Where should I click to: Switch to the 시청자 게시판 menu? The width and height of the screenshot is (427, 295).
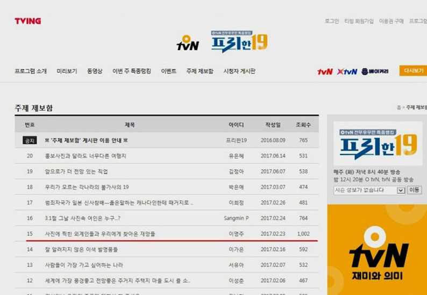pyautogui.click(x=239, y=71)
